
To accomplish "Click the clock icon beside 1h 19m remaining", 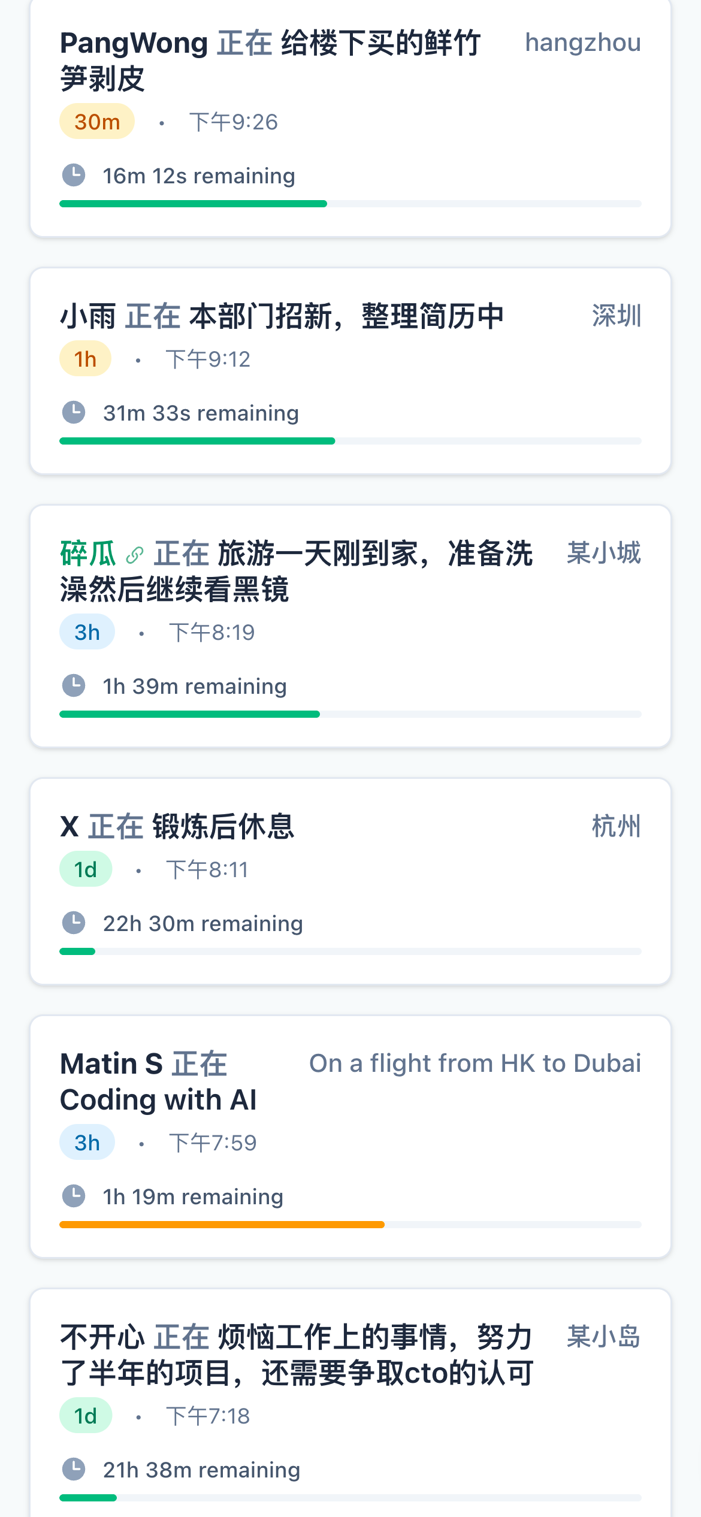I will 74,1196.
